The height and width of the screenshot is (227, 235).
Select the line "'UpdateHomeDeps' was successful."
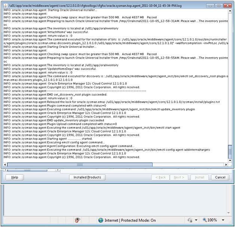pos(50,69)
